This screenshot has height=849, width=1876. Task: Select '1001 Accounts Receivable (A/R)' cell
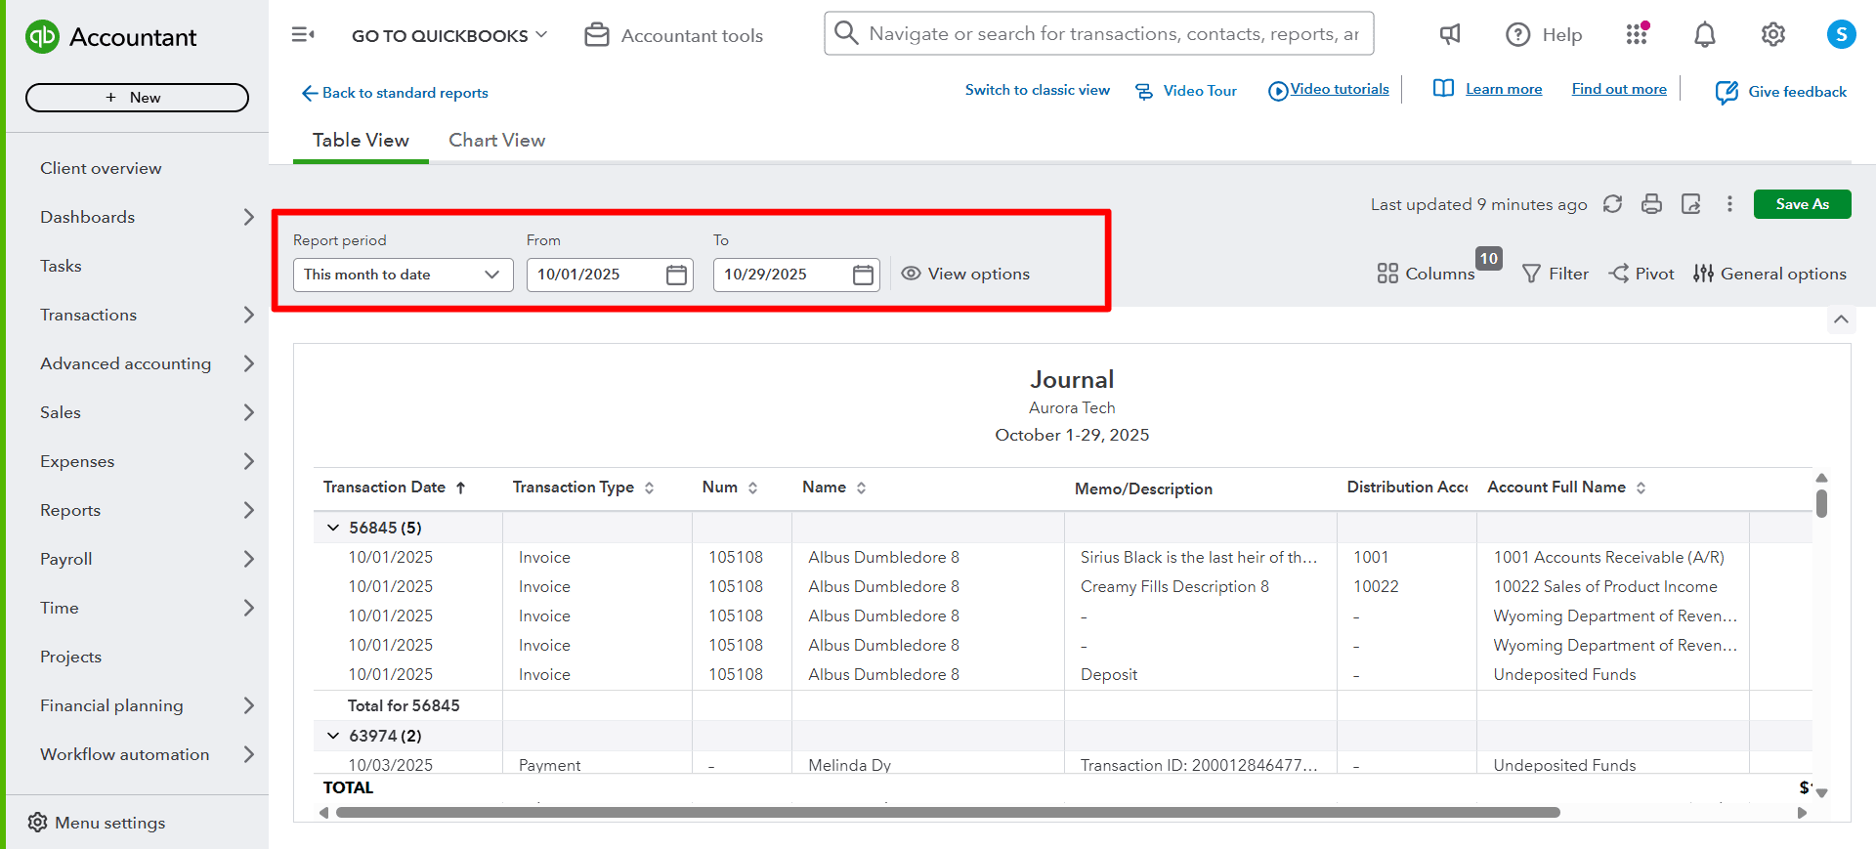(1608, 557)
